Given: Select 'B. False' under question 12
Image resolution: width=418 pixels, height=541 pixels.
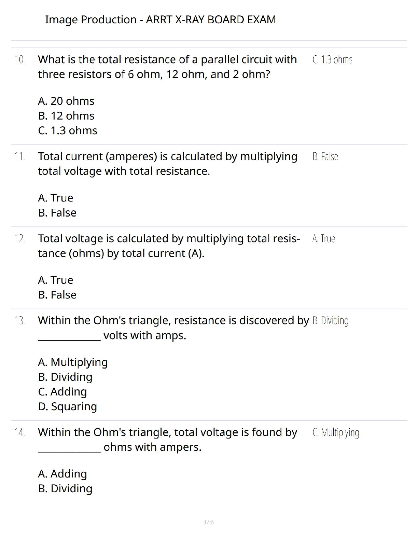Looking at the screenshot, I should pos(57,295).
